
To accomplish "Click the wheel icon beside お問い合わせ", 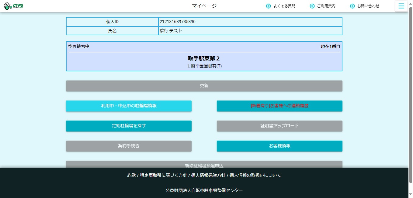I will tap(352, 6).
